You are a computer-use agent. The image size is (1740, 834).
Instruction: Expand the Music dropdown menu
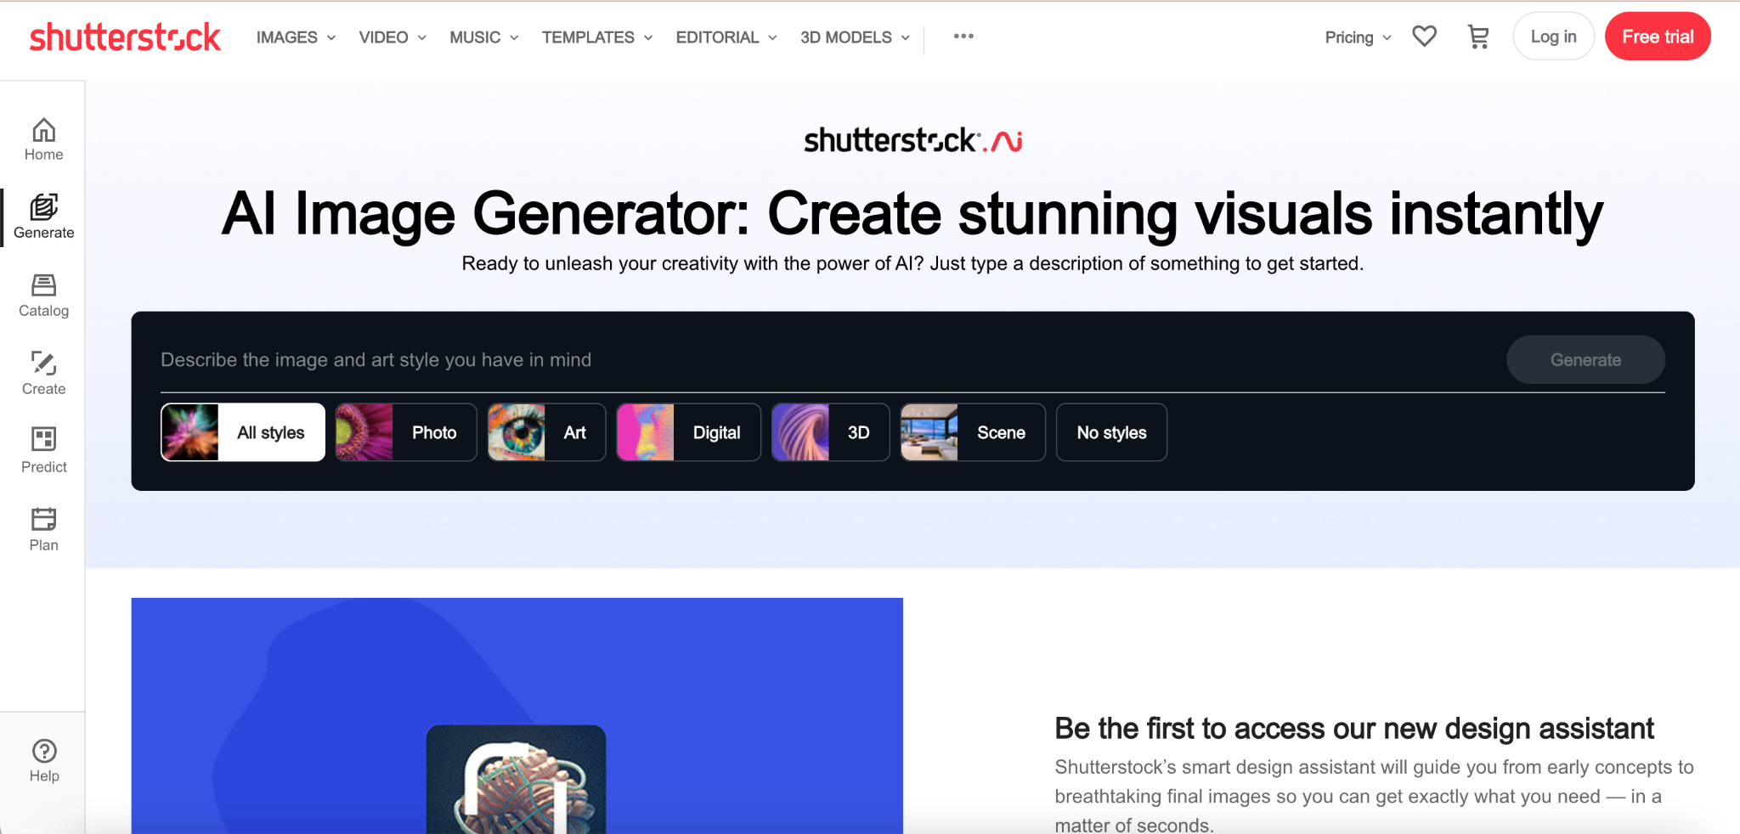point(484,37)
